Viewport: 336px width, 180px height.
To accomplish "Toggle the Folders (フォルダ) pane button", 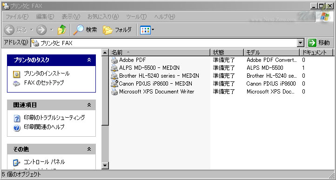I will tap(117, 30).
